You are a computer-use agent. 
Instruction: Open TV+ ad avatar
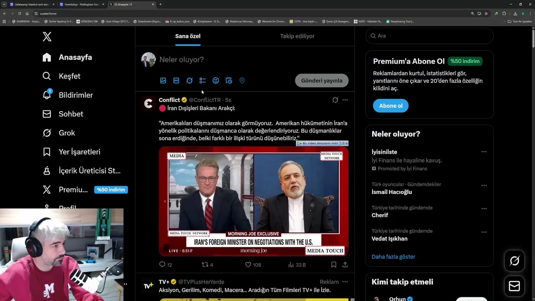pos(148,286)
